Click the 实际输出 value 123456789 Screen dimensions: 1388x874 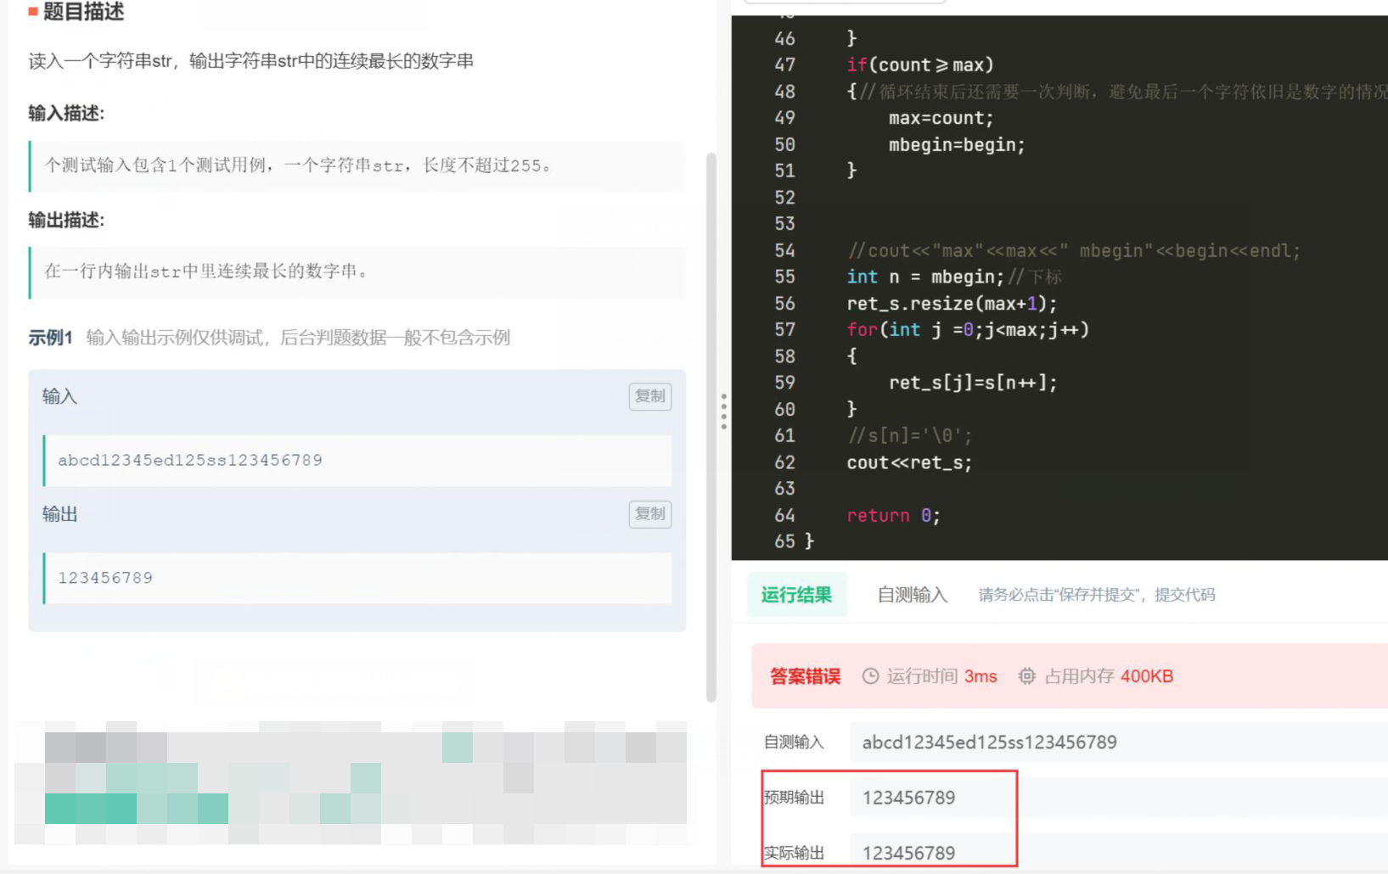click(908, 853)
